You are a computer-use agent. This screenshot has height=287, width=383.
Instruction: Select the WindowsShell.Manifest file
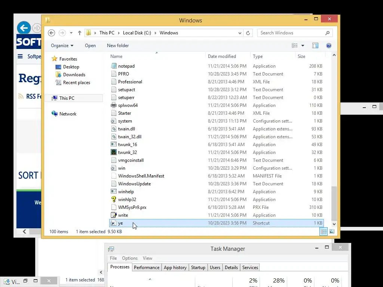pos(216,176)
